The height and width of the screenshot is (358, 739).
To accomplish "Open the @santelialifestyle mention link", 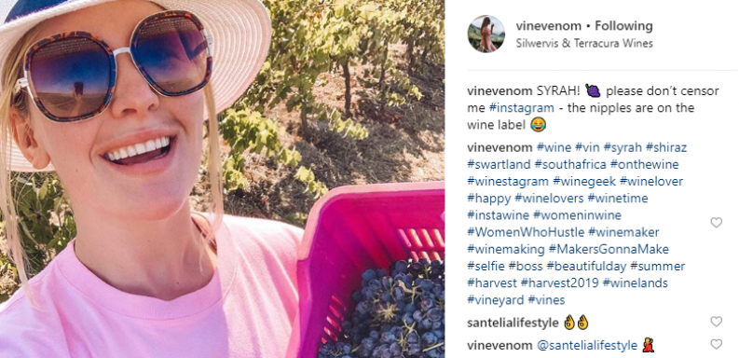I will tap(587, 346).
